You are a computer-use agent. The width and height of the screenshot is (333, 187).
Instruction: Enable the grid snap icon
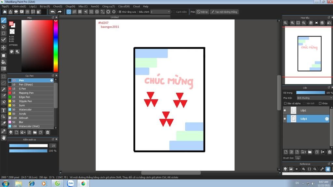(x=80, y=12)
